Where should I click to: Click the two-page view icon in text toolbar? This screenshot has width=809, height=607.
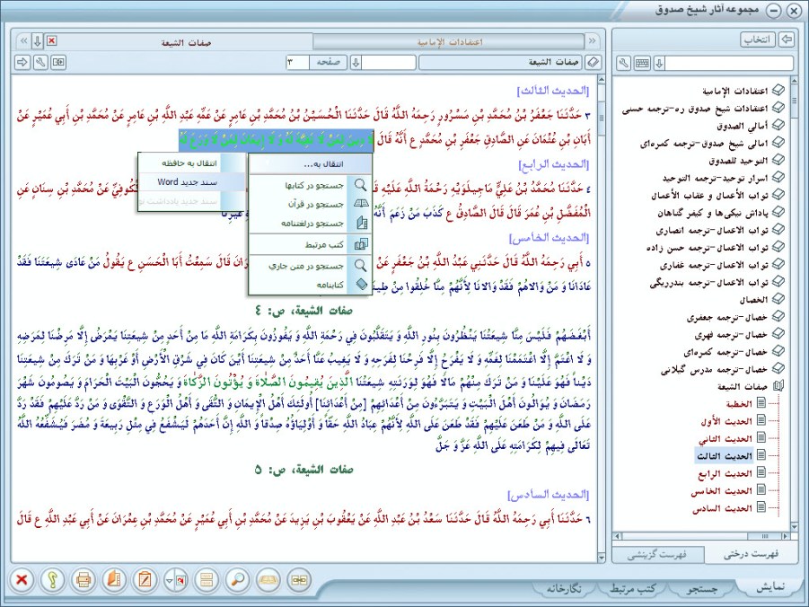[x=58, y=63]
